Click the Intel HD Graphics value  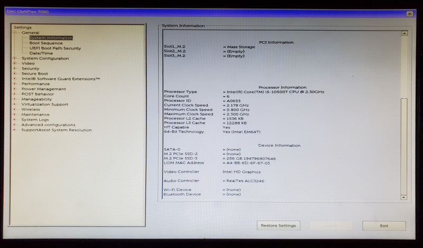click(242, 172)
